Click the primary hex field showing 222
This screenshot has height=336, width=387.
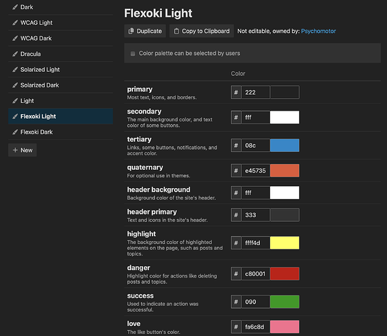pyautogui.click(x=256, y=92)
